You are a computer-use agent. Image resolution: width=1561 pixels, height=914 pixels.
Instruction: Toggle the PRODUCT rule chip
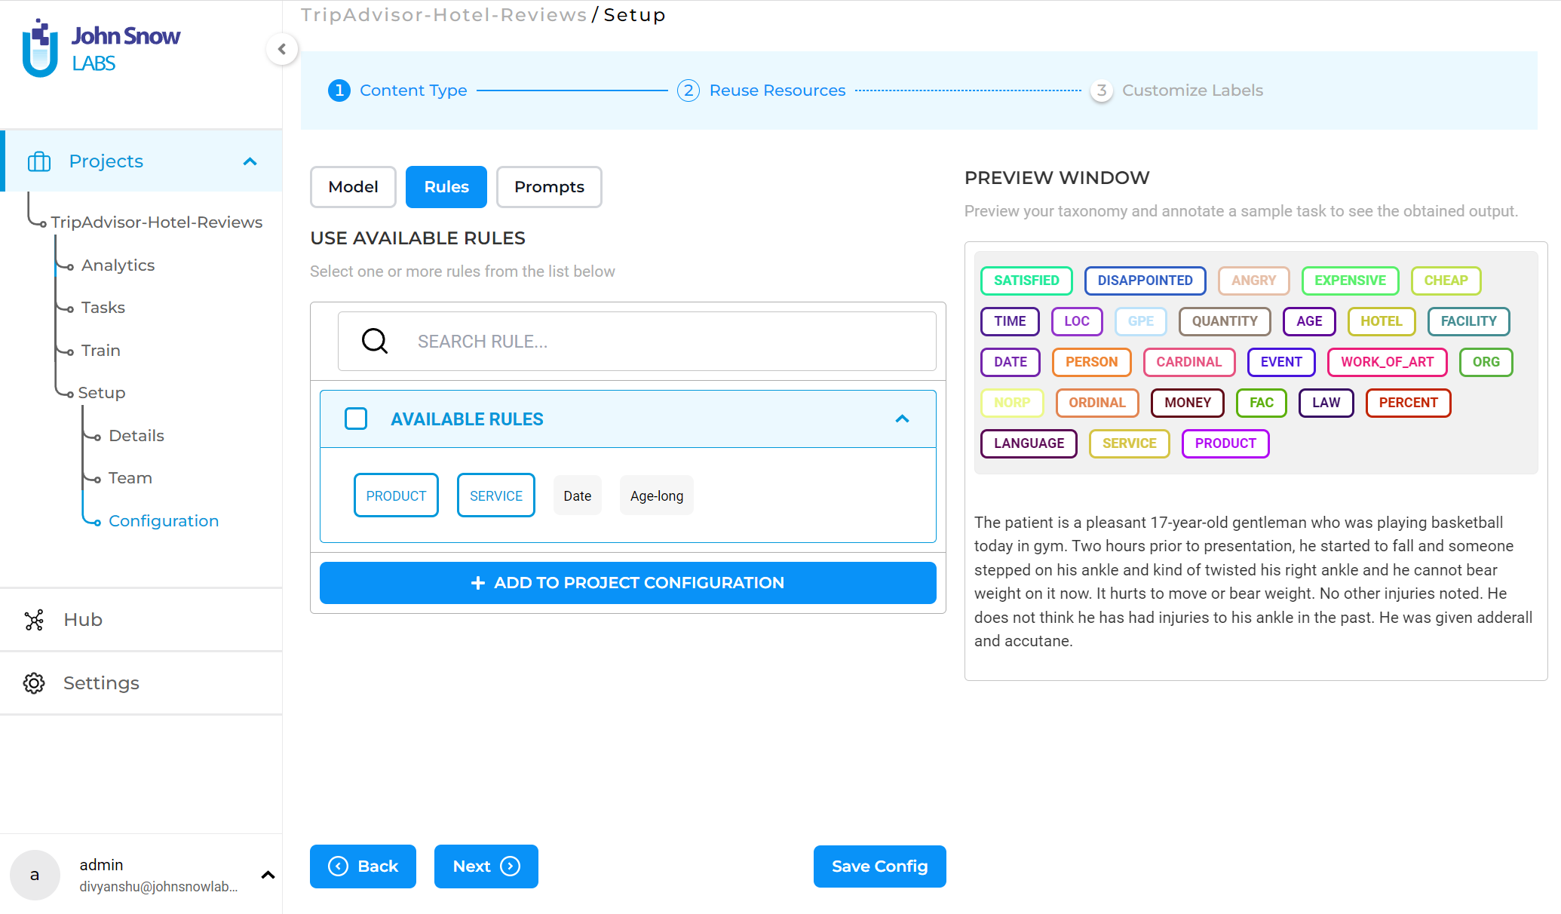coord(396,495)
